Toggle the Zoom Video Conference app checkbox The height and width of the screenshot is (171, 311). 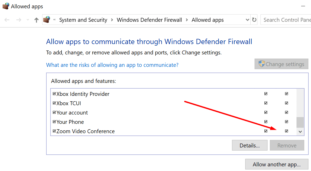click(x=54, y=131)
